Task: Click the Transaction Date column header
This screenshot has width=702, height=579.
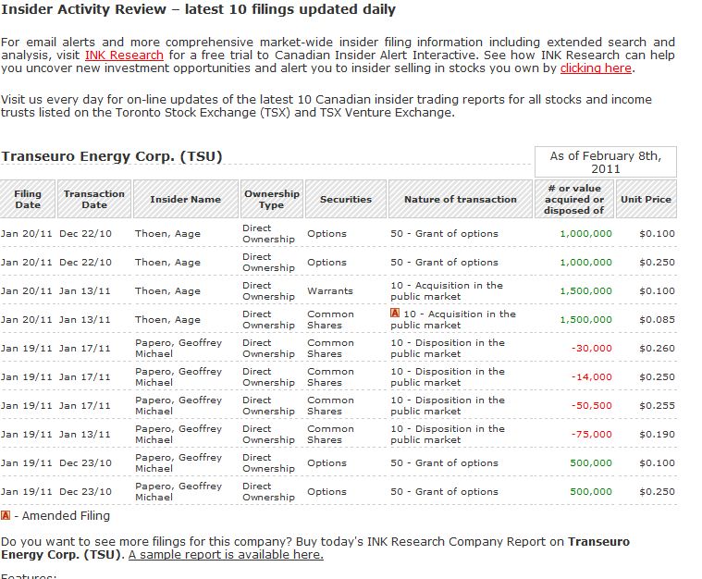Action: click(93, 199)
